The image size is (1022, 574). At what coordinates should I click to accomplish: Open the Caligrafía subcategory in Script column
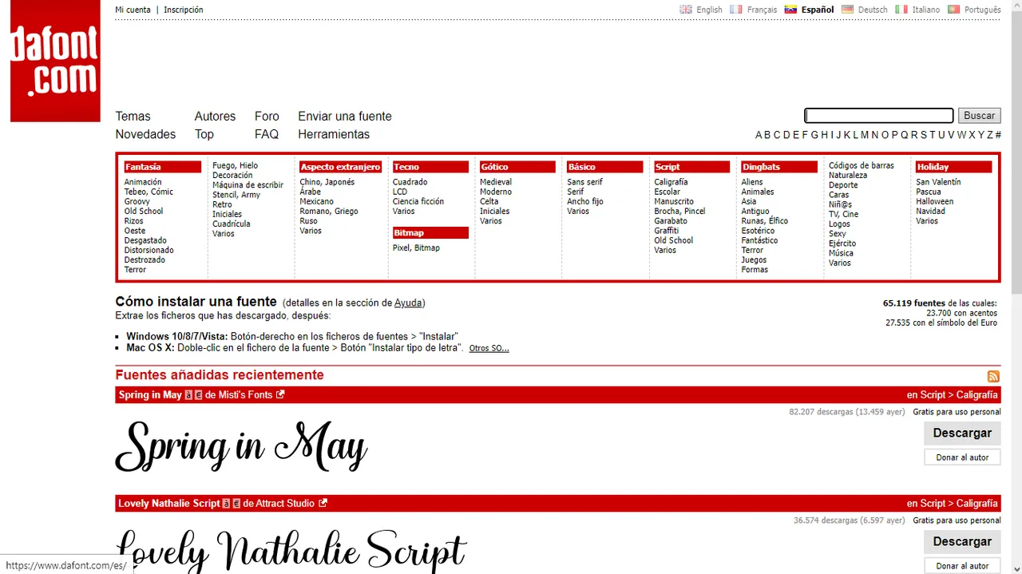671,182
